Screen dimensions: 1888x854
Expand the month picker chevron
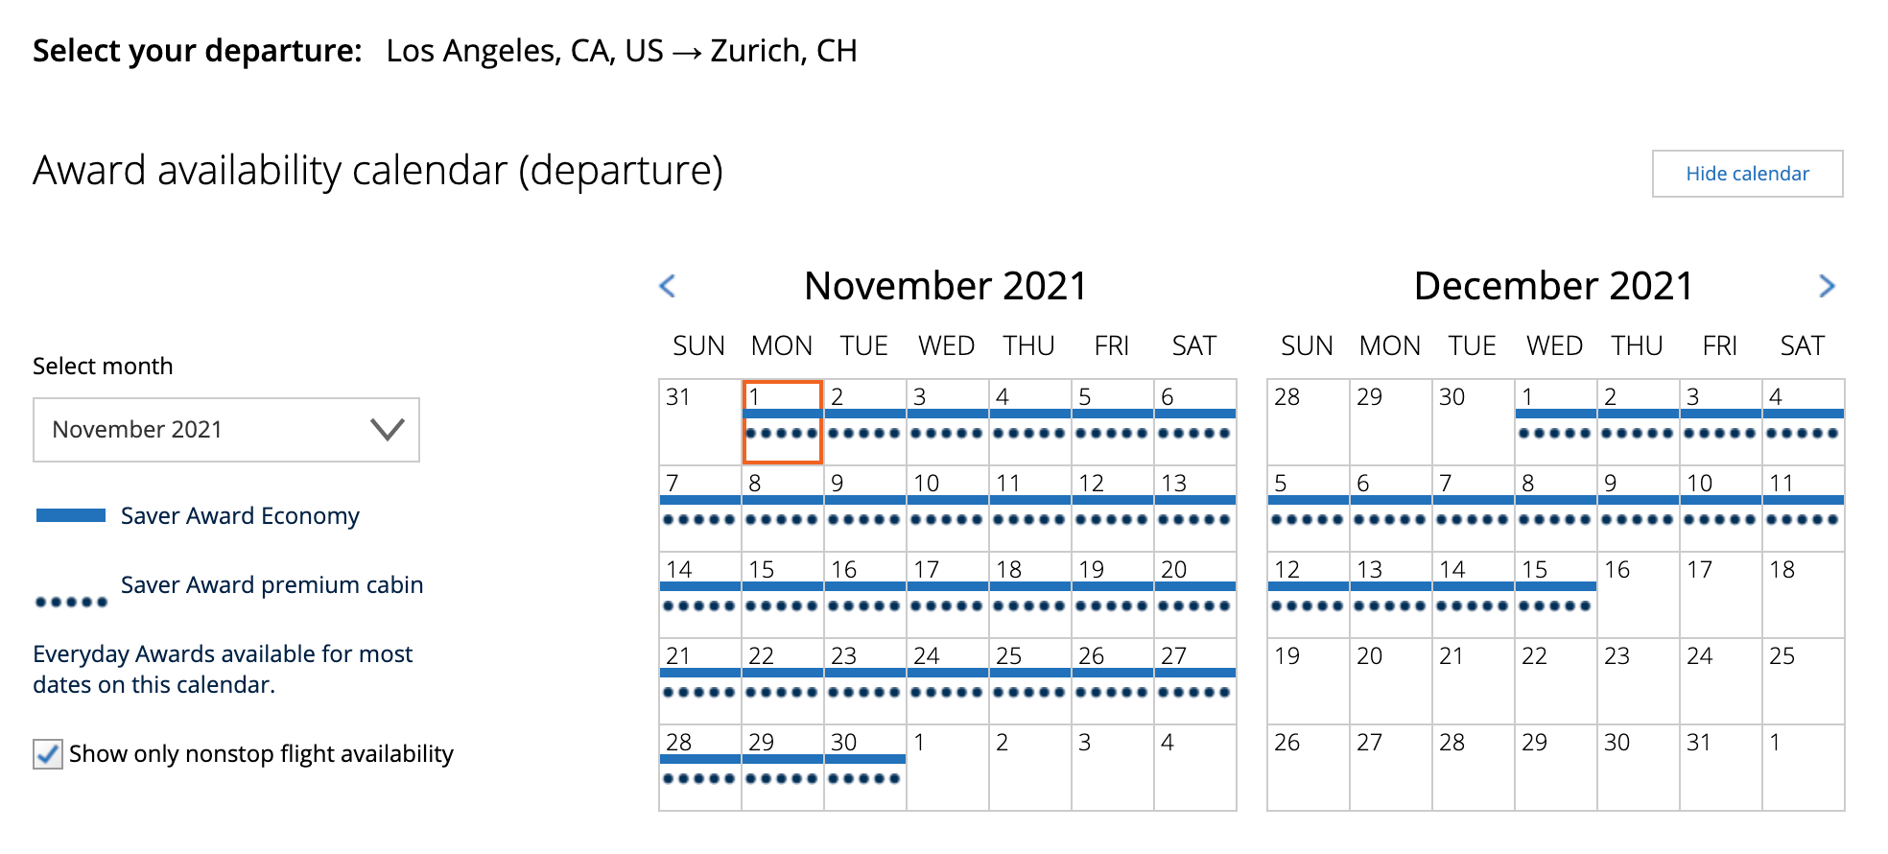tap(387, 429)
